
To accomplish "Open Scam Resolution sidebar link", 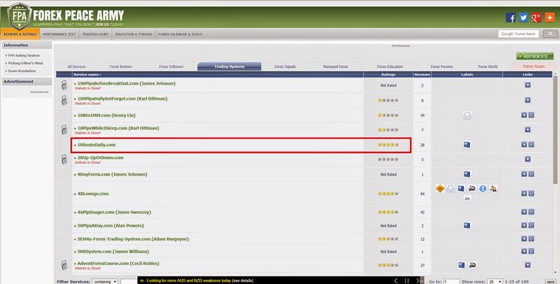I will (x=22, y=71).
